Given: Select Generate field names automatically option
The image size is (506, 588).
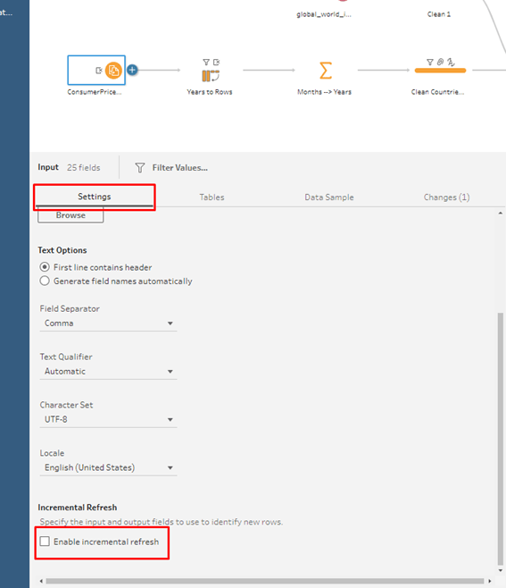Looking at the screenshot, I should (x=116, y=281).
